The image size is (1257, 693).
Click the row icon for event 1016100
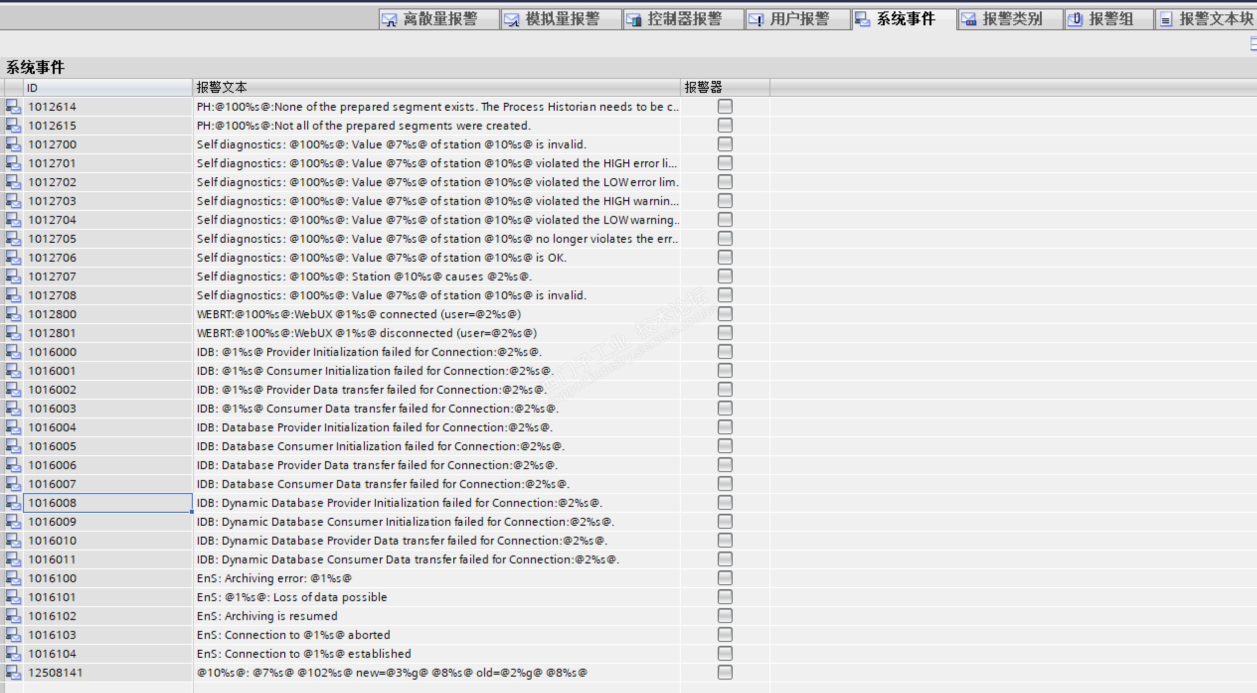pyautogui.click(x=13, y=578)
